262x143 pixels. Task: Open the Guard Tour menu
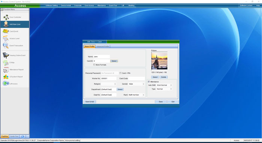point(113,6)
